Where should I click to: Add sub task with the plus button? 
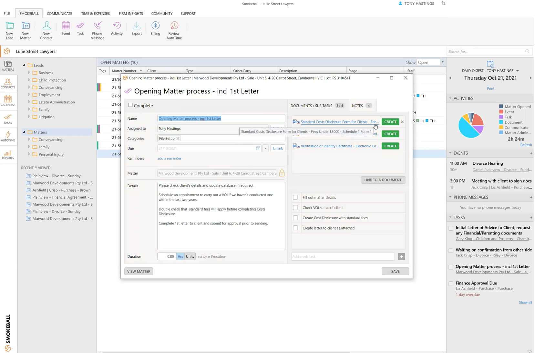tap(401, 256)
